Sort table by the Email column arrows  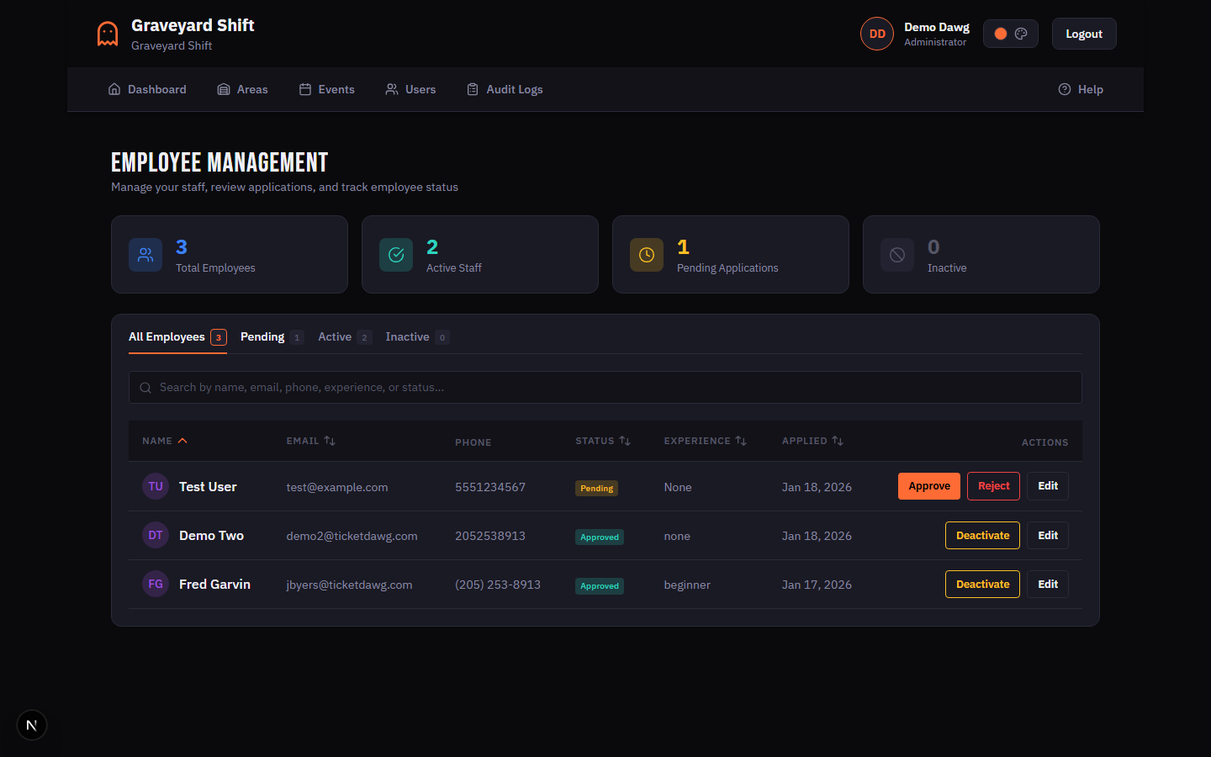click(331, 440)
